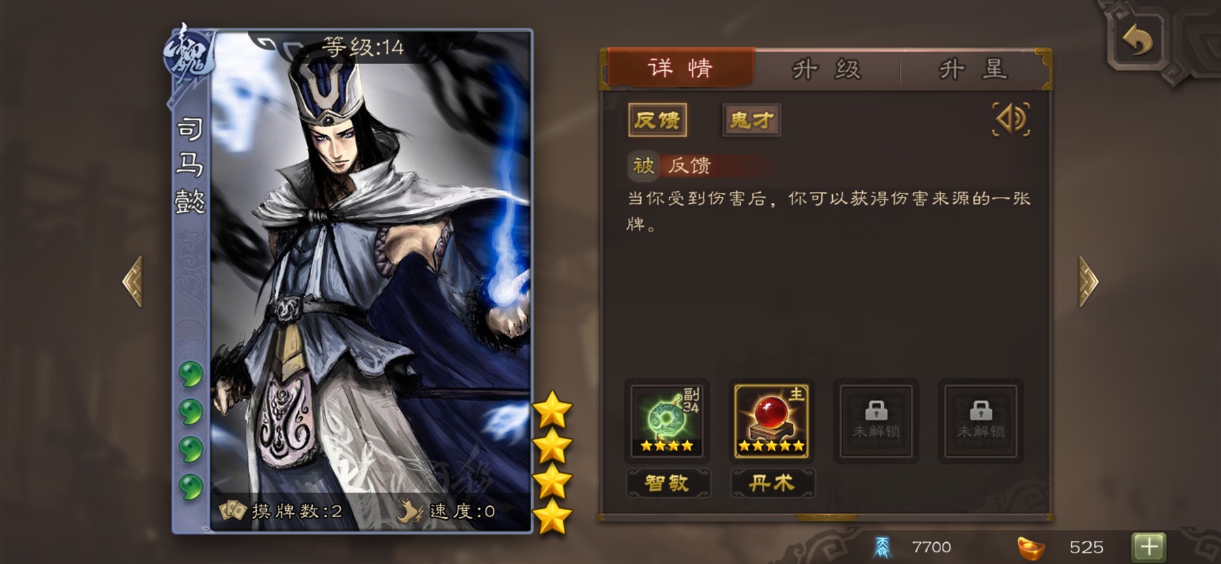Click the gold ingot currency icon
Viewport: 1221px width, 564px height.
pyautogui.click(x=1032, y=547)
